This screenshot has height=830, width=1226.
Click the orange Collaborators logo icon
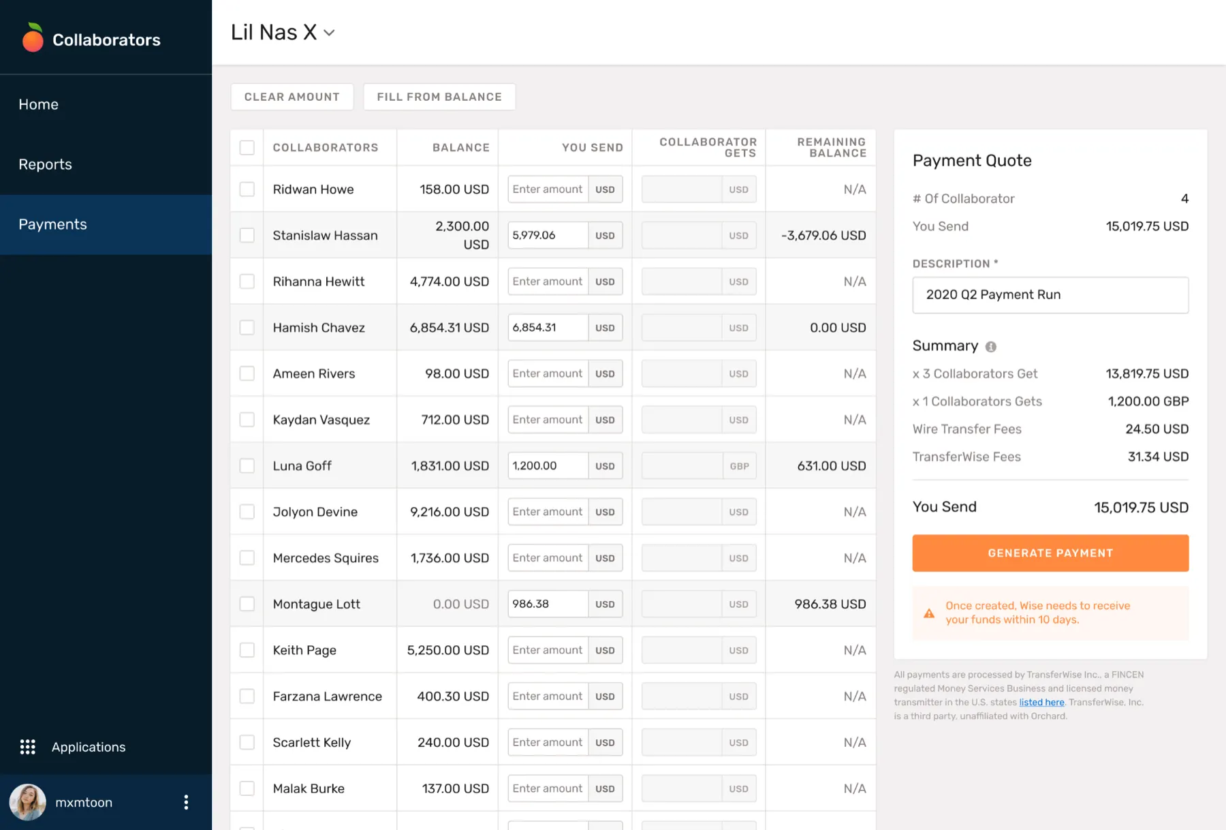[x=32, y=37]
